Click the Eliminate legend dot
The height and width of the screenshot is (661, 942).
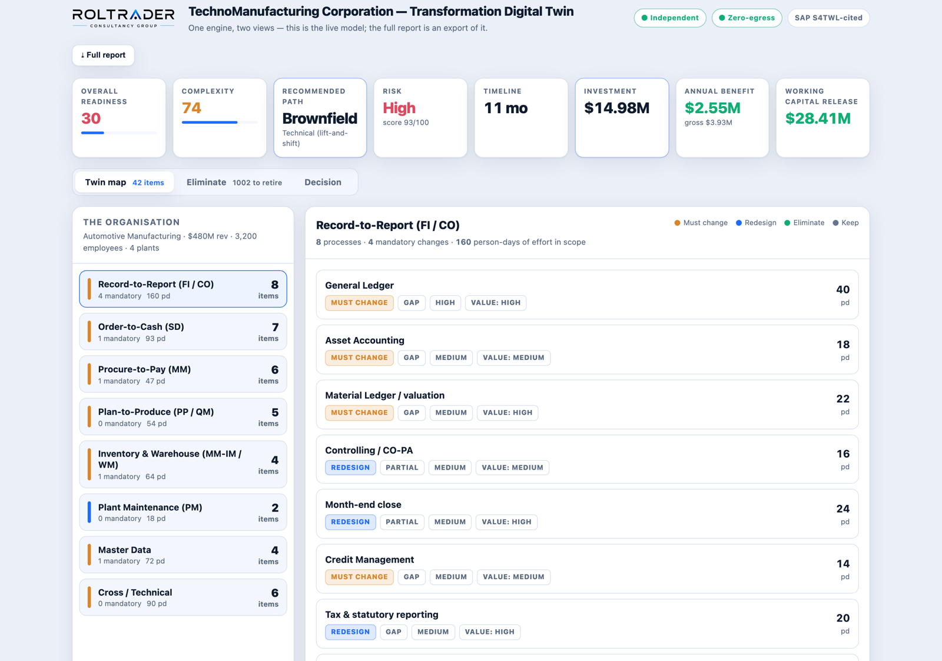coord(787,223)
